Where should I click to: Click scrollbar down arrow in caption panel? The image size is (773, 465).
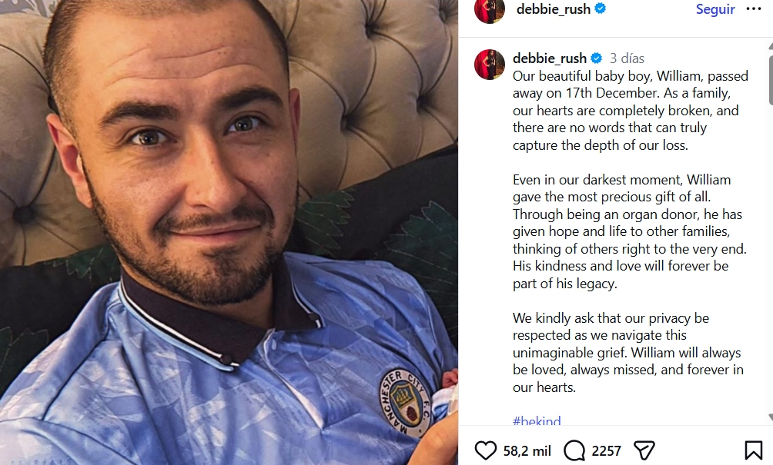[x=771, y=417]
